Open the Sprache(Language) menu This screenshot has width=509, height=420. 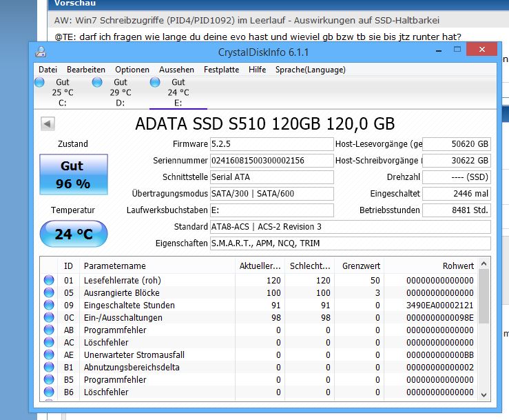(311, 70)
